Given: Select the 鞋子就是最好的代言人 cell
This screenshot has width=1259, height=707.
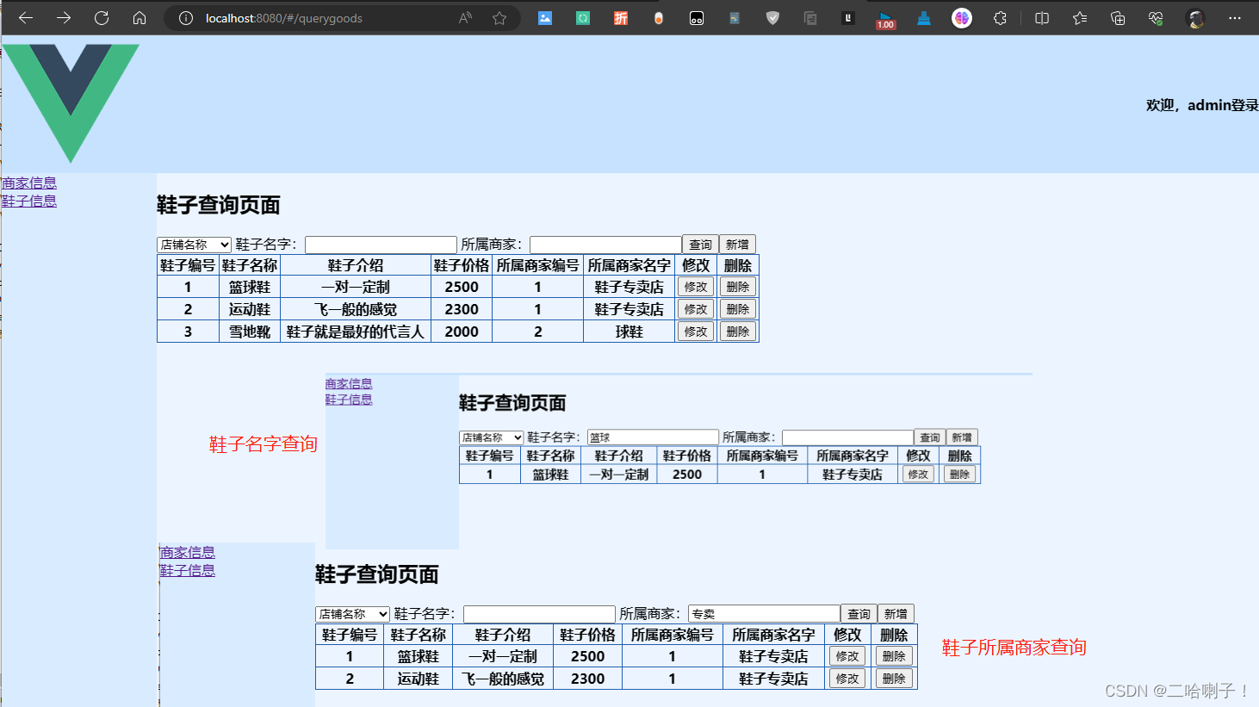Looking at the screenshot, I should tap(356, 332).
